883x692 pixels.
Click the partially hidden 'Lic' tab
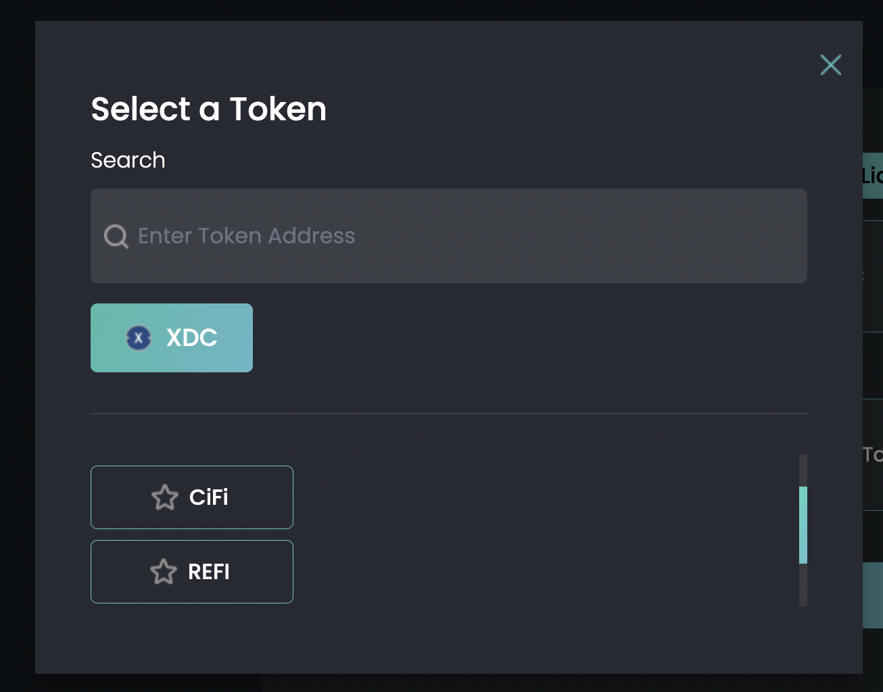click(x=872, y=176)
